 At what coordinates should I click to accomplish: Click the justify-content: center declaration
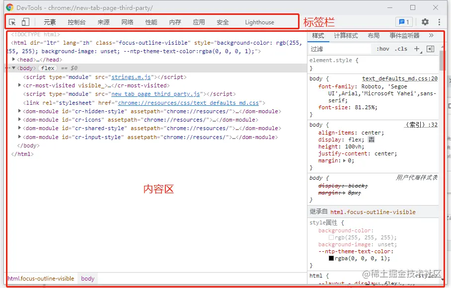[x=358, y=153]
